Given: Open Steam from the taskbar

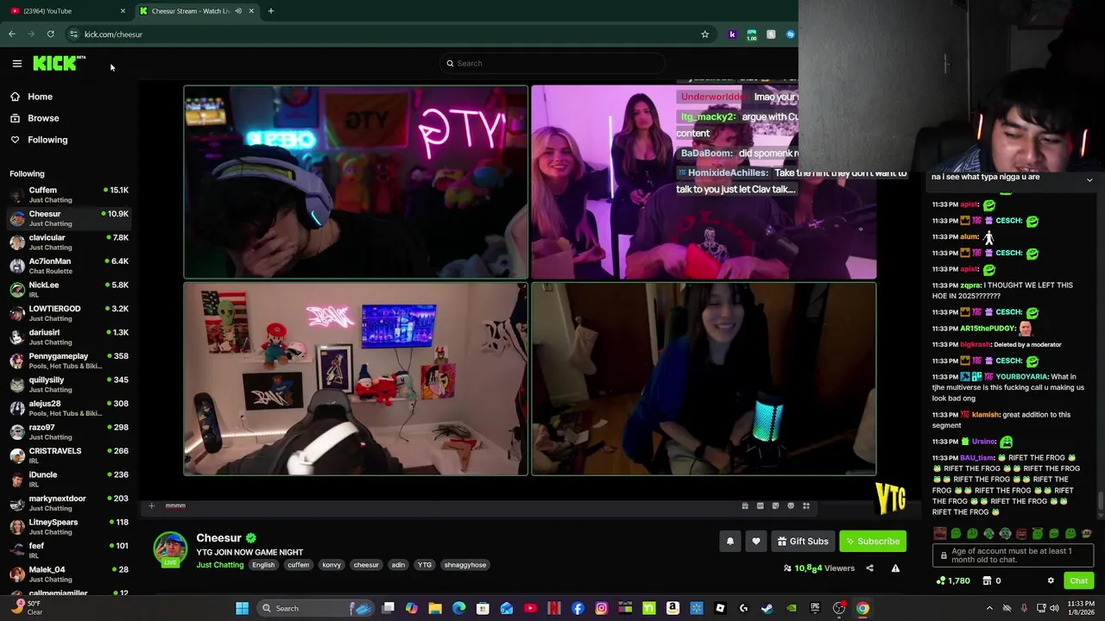Looking at the screenshot, I should (x=767, y=609).
